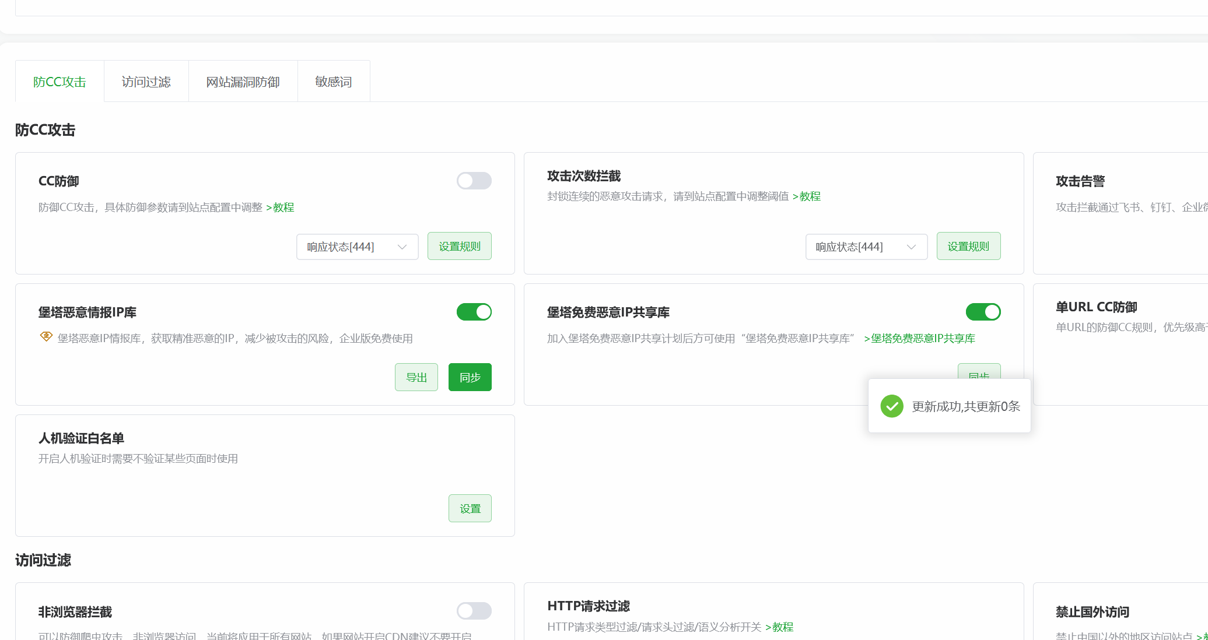This screenshot has height=640, width=1208.
Task: Click the HTTP请求过滤 card title
Action: pos(589,606)
